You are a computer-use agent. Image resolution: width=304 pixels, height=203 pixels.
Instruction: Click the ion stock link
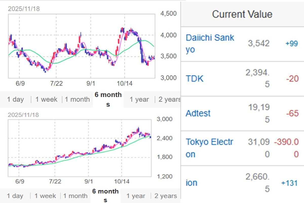(192, 183)
